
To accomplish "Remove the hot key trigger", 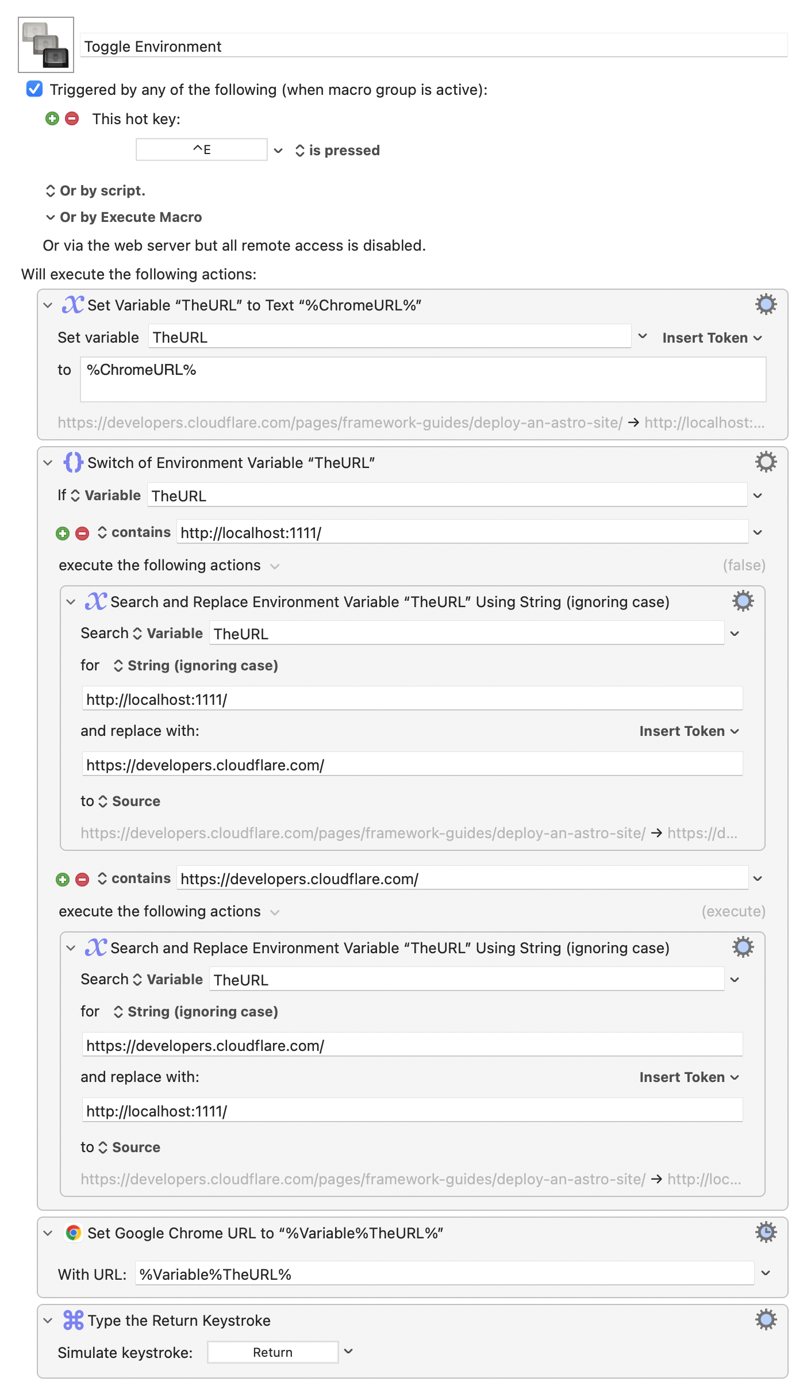I will click(72, 119).
